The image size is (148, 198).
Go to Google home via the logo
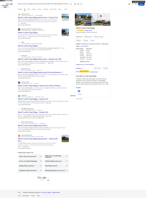tap(9, 4)
